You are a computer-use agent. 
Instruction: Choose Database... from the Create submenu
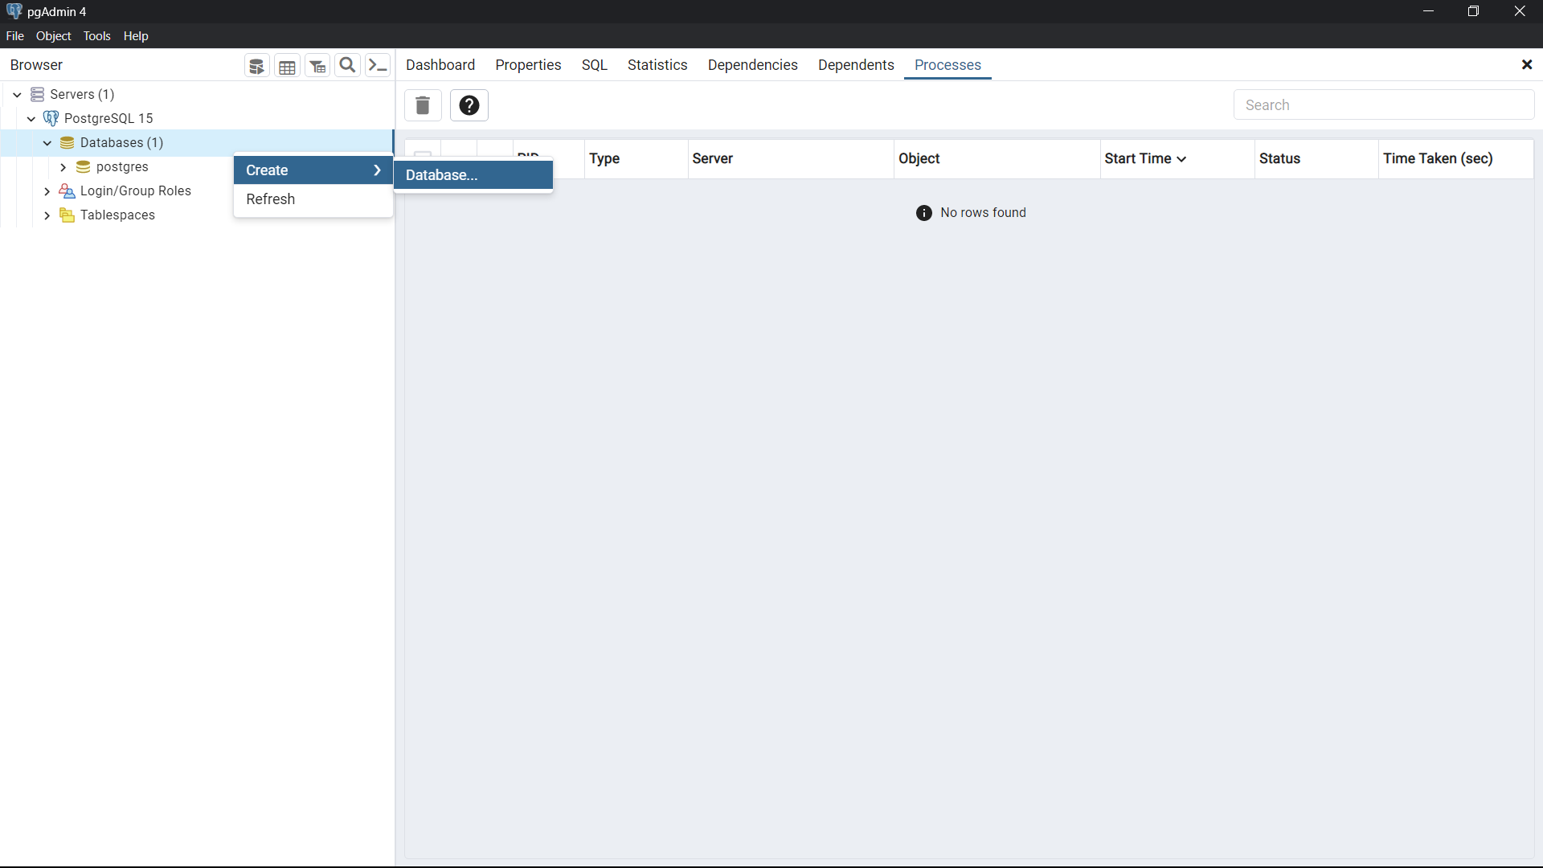473,175
